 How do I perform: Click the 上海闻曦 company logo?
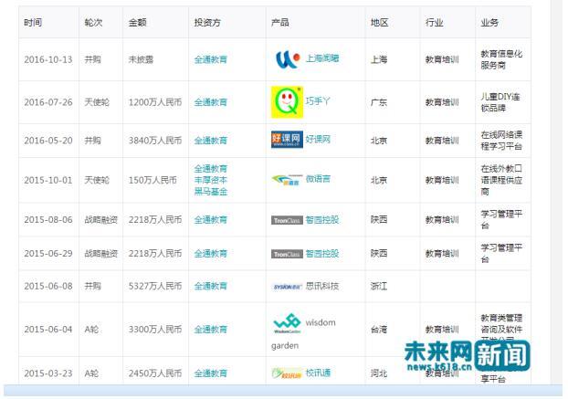pos(288,59)
